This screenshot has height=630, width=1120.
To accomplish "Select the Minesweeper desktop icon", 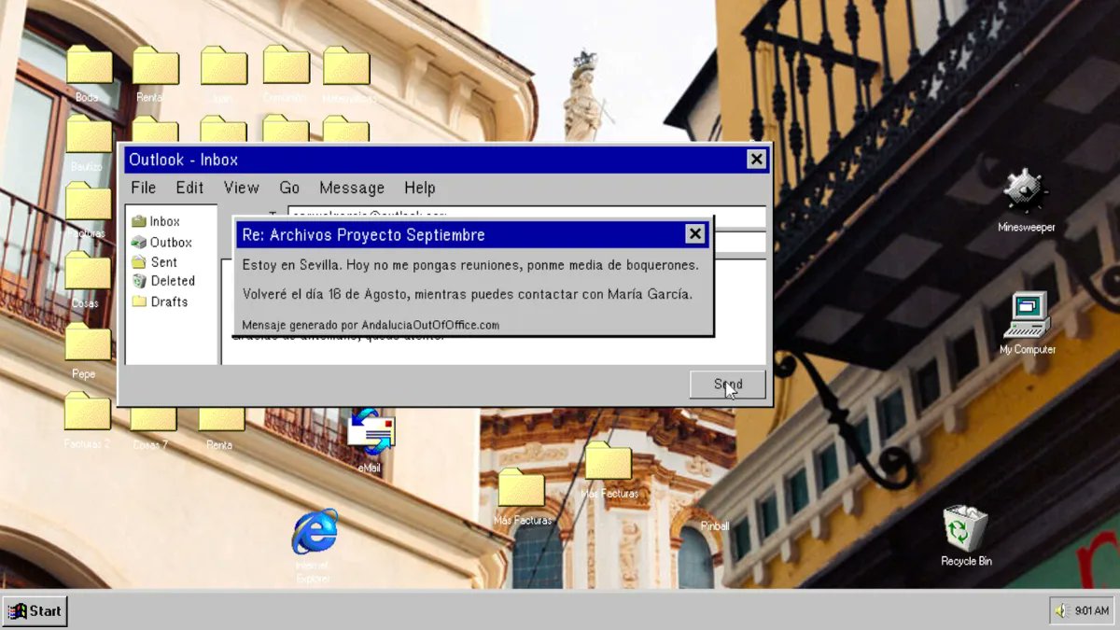I will click(1026, 201).
